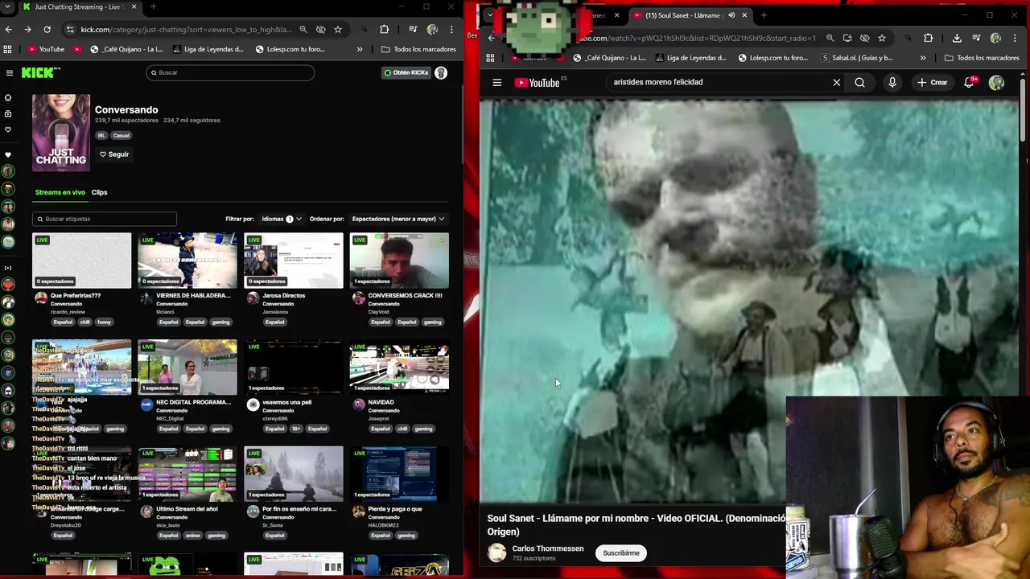Click the IRL category tag
1030x579 pixels.
pos(101,135)
